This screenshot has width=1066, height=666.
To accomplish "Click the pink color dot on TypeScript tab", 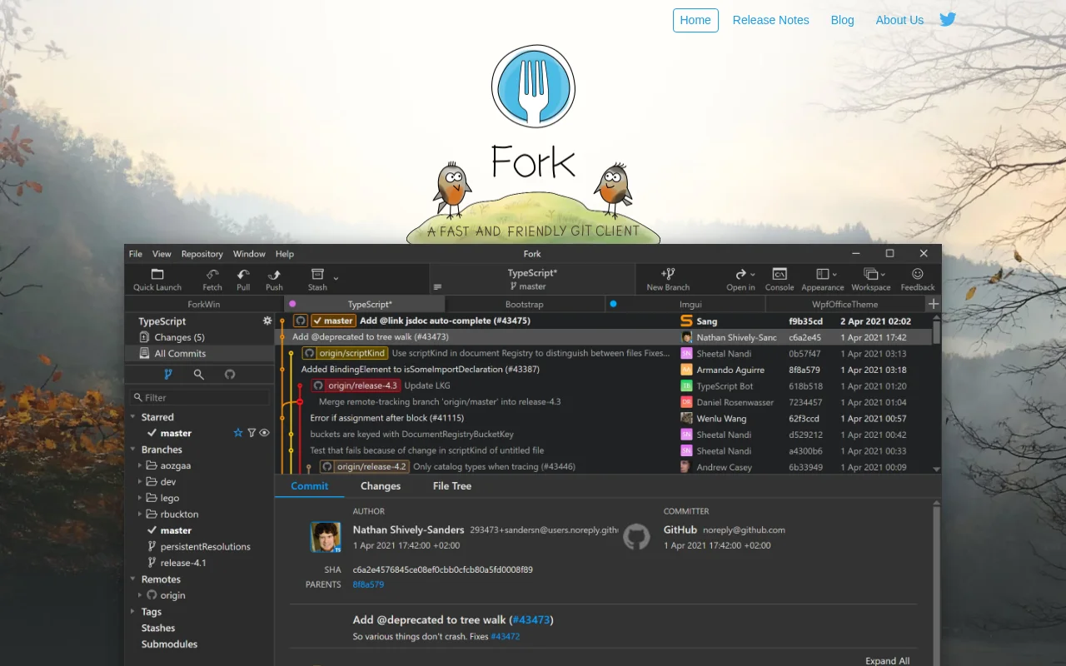I will coord(292,304).
